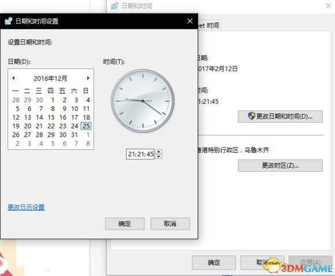Select December 15 in the calendar
The width and height of the screenshot is (335, 276).
(x=51, y=117)
